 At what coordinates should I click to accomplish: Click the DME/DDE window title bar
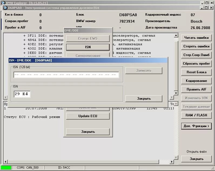88,30
